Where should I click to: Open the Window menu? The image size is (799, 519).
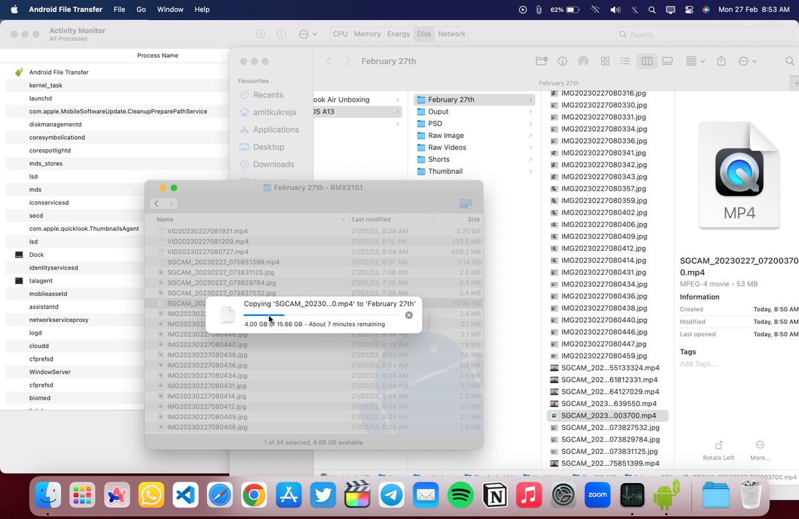coord(170,10)
